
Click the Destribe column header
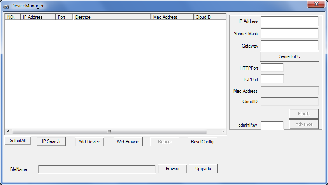click(112, 17)
